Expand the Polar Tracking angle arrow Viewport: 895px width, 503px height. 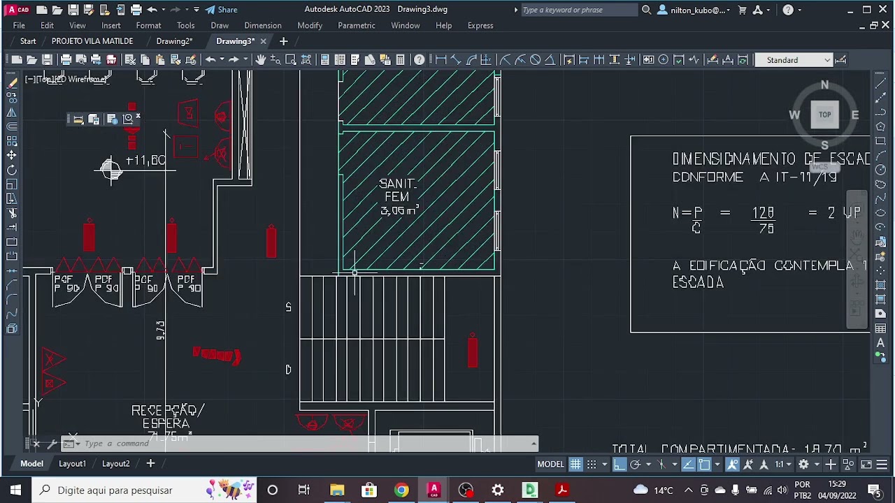coord(648,465)
